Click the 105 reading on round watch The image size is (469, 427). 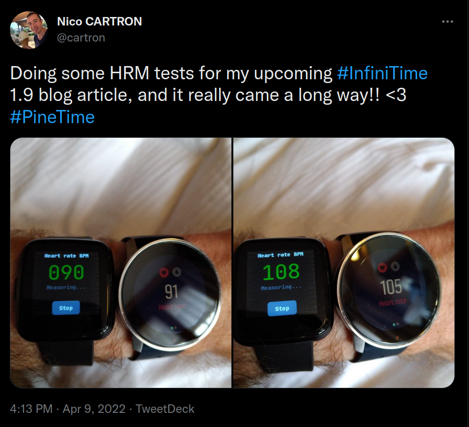tap(392, 286)
